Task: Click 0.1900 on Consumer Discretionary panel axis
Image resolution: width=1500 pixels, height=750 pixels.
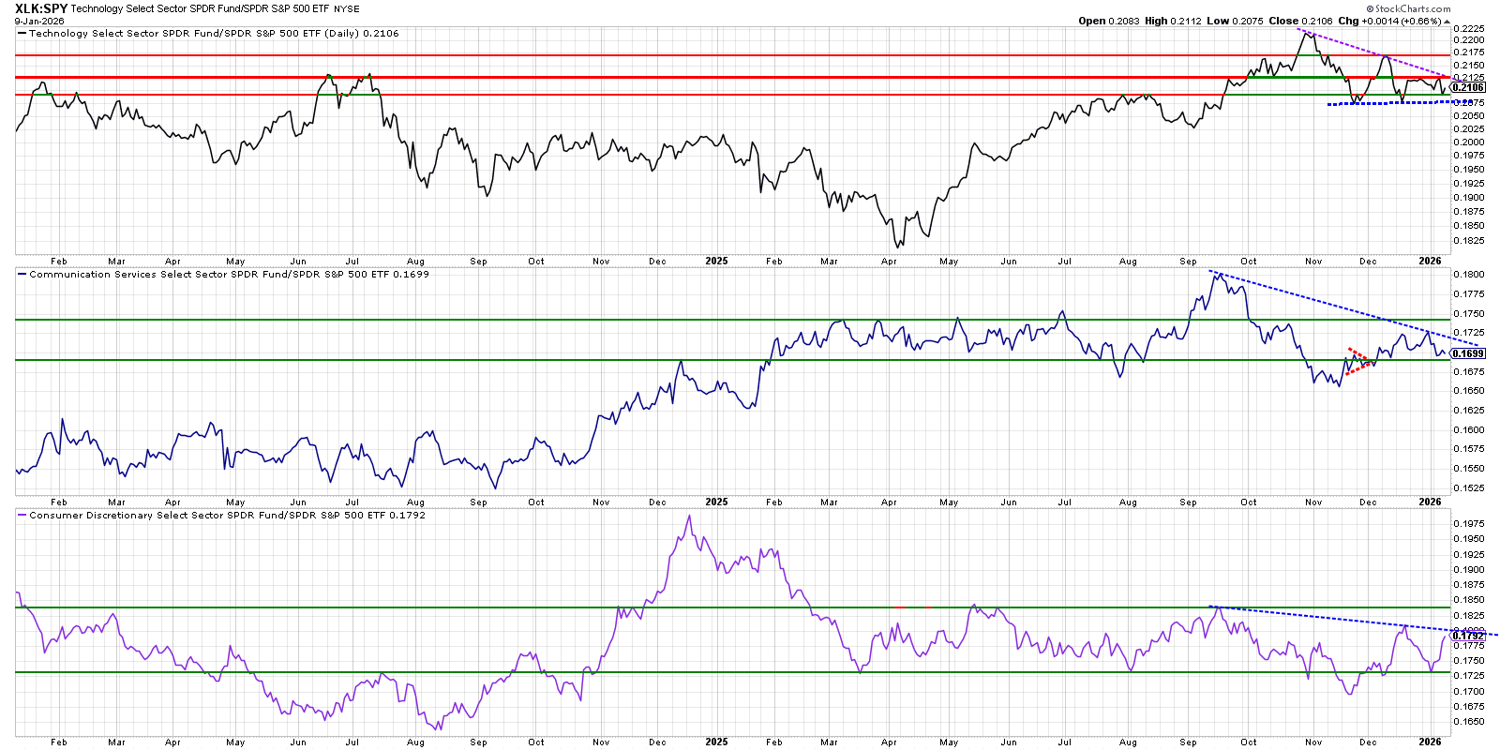Action: click(x=1468, y=570)
